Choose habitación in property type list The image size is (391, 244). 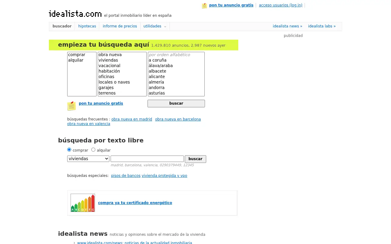click(x=122, y=71)
